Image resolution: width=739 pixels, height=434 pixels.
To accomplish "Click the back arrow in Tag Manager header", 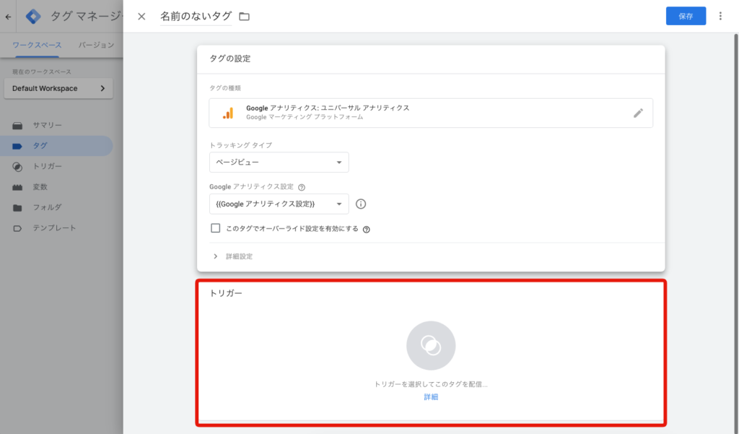I will coord(8,17).
